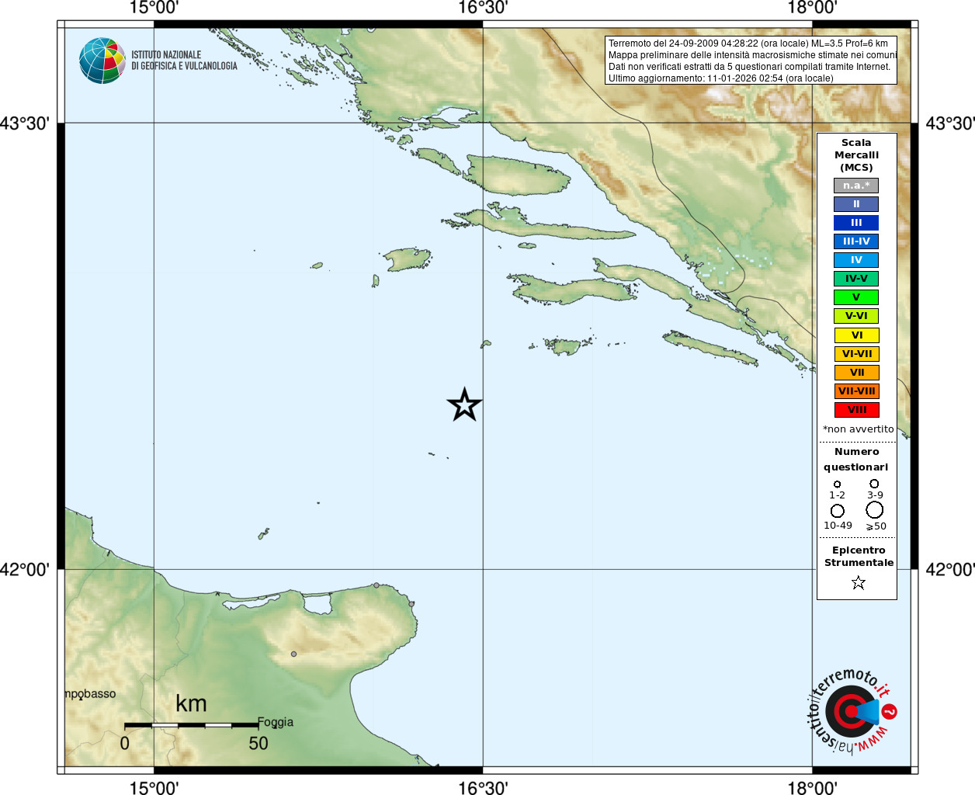Click the km scale bar
The image size is (975, 795).
[191, 725]
